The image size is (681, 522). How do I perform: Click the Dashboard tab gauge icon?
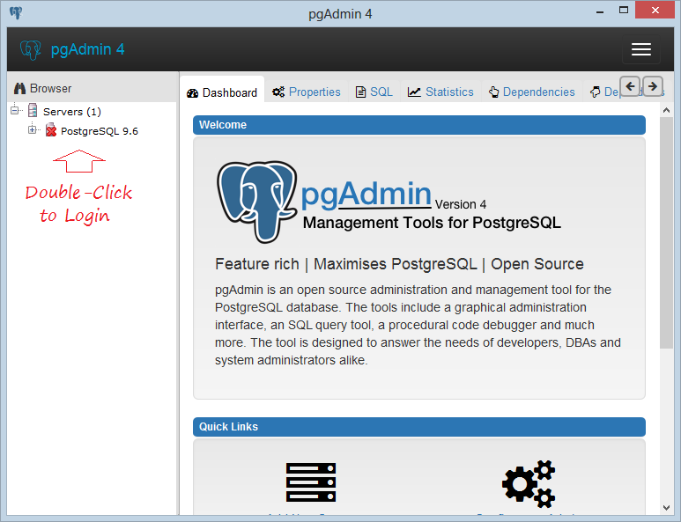[192, 92]
